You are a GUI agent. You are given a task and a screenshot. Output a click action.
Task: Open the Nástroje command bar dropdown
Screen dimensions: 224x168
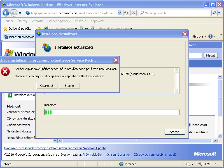coord(199,36)
